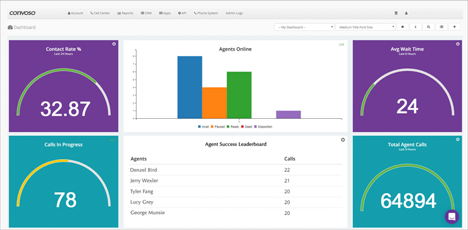Image resolution: width=468 pixels, height=230 pixels.
Task: Toggle the Paused legend series
Action: click(x=218, y=127)
